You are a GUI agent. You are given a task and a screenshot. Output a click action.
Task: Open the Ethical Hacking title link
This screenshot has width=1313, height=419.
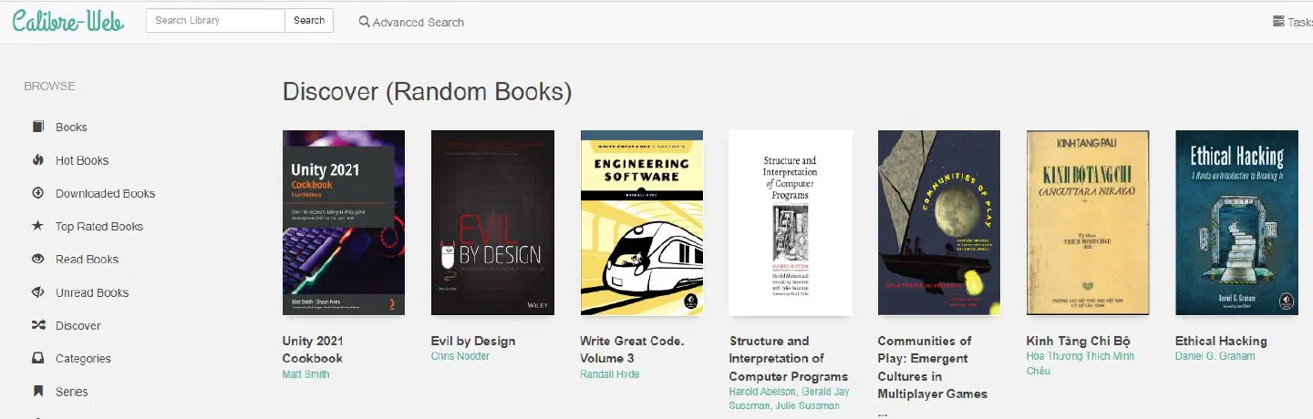click(x=1221, y=342)
